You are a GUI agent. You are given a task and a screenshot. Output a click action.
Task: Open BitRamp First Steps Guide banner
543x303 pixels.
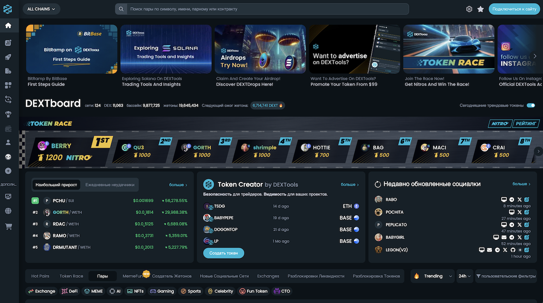pos(72,49)
